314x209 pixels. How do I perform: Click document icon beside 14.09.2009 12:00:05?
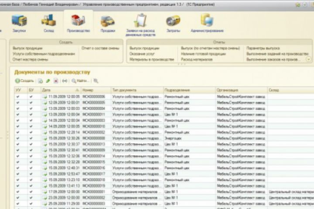pyautogui.click(x=44, y=126)
